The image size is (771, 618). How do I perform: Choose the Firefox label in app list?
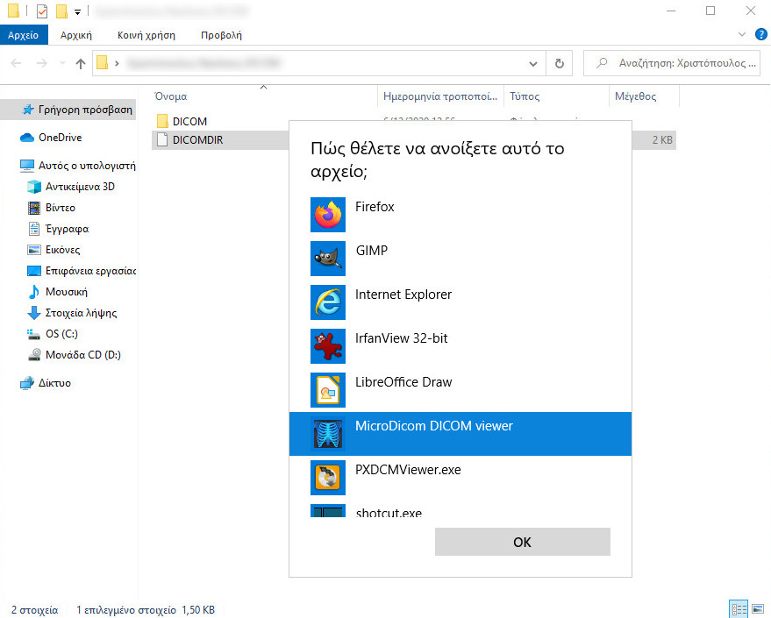pos(375,207)
